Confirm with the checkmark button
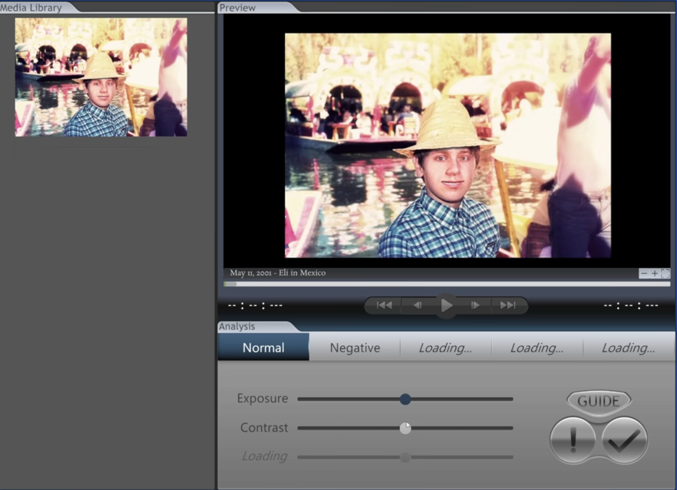Viewport: 677px width, 490px height. [x=625, y=440]
